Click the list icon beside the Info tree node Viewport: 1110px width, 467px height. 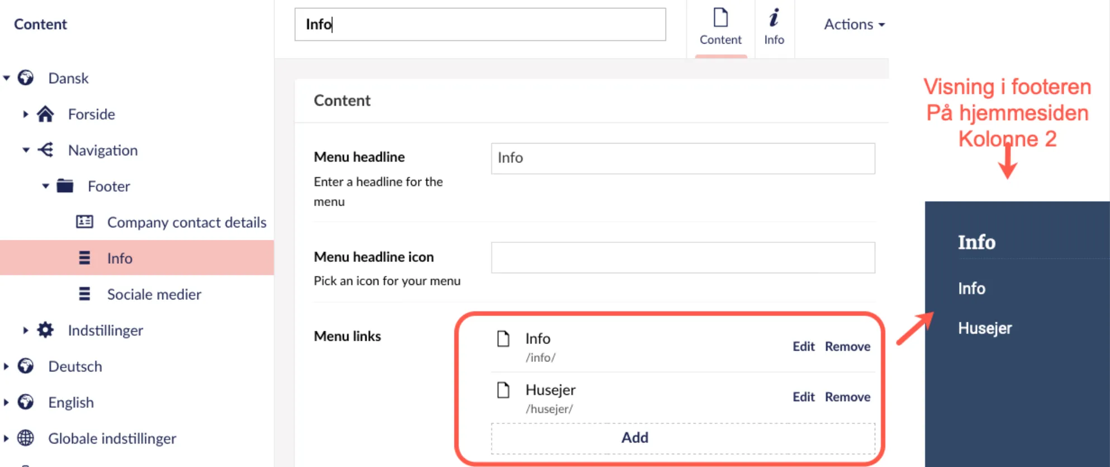point(84,258)
